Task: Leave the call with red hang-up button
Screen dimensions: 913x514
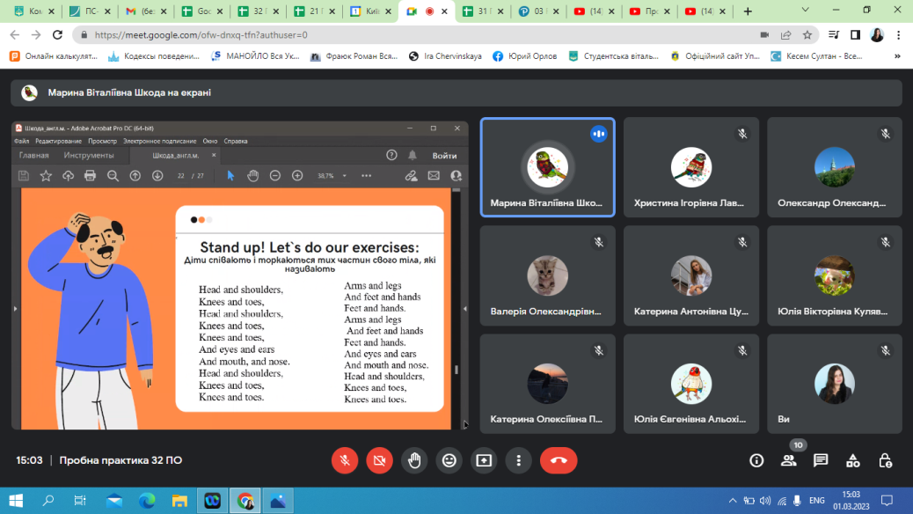Action: (x=559, y=460)
